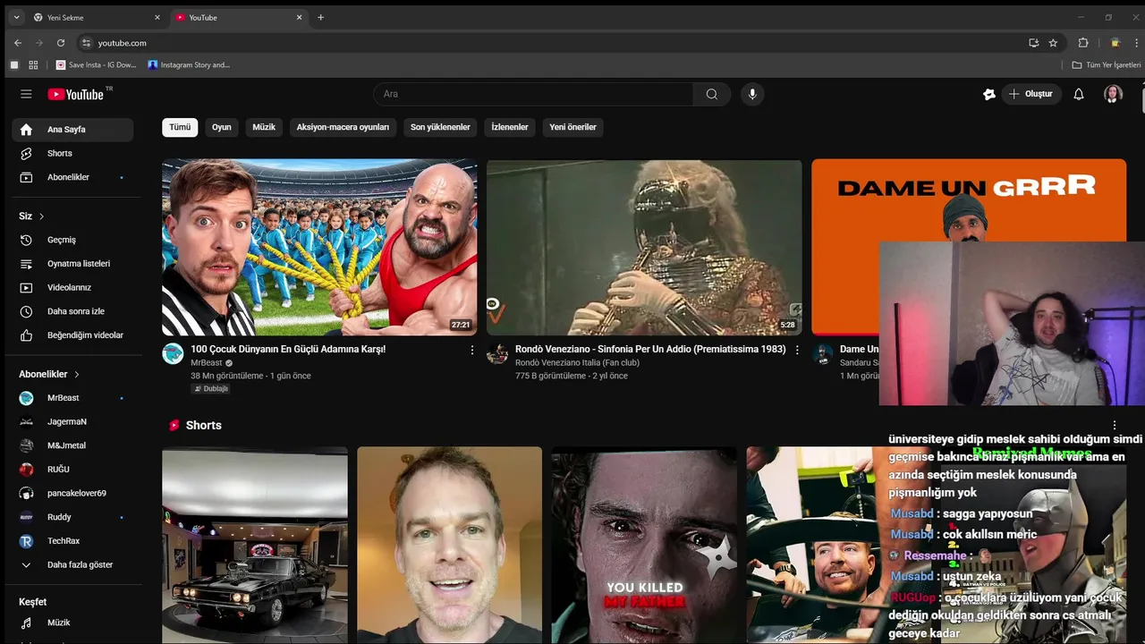Expand the Siz section chevron
This screenshot has width=1145, height=644.
(x=41, y=216)
